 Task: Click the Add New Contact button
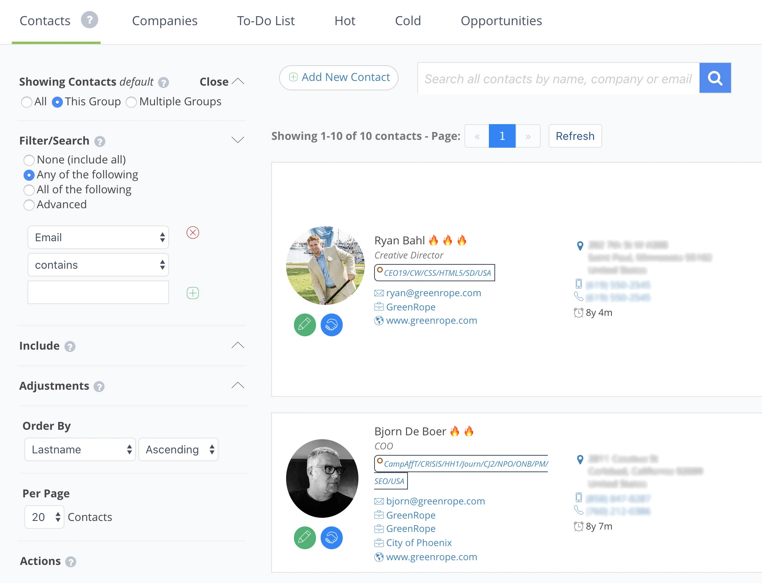tap(339, 78)
